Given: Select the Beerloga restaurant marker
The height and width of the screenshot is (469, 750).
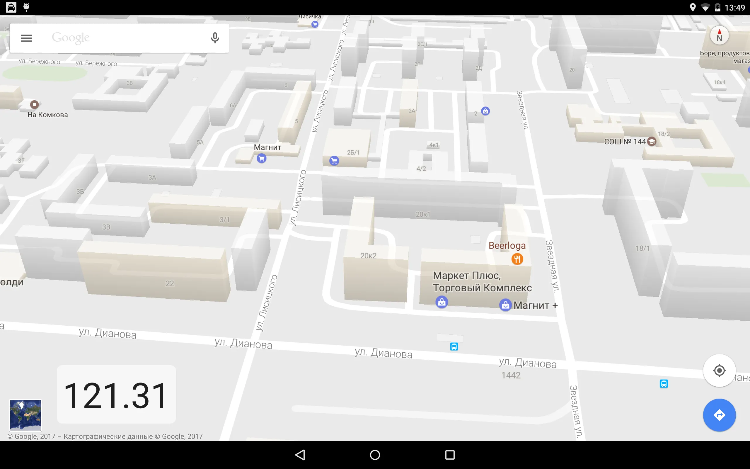Looking at the screenshot, I should pyautogui.click(x=517, y=259).
